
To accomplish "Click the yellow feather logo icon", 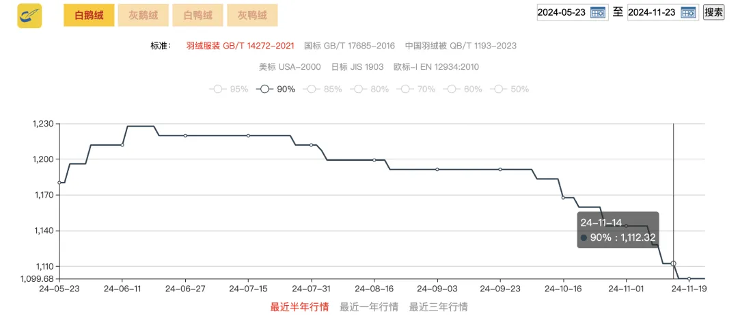I will click(x=29, y=16).
